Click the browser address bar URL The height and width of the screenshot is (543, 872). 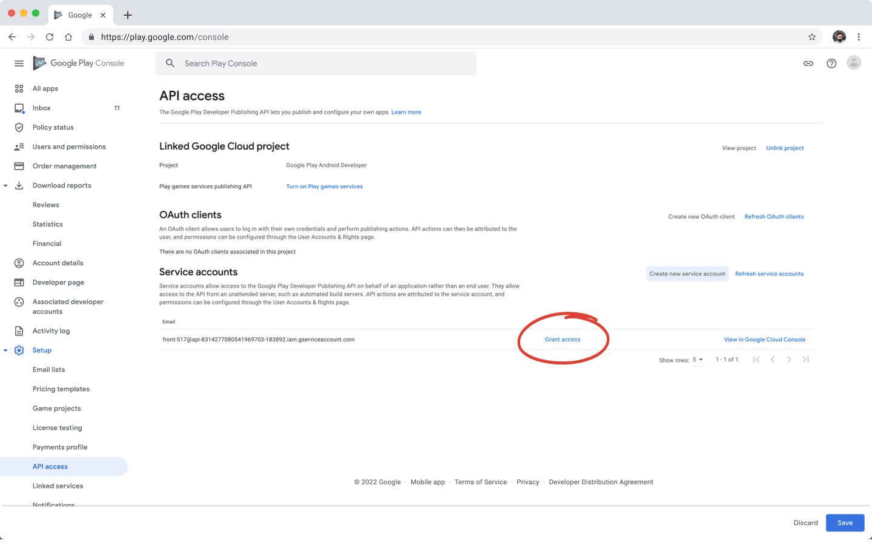point(165,37)
